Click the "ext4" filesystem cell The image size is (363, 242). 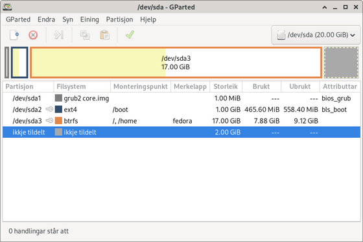click(71, 109)
